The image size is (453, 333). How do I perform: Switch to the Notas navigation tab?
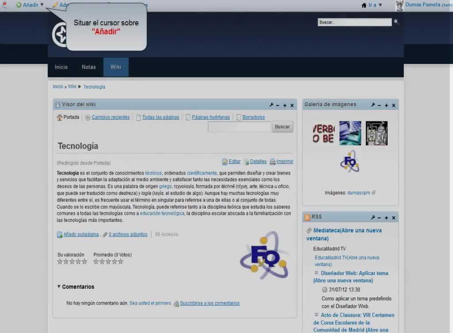88,67
